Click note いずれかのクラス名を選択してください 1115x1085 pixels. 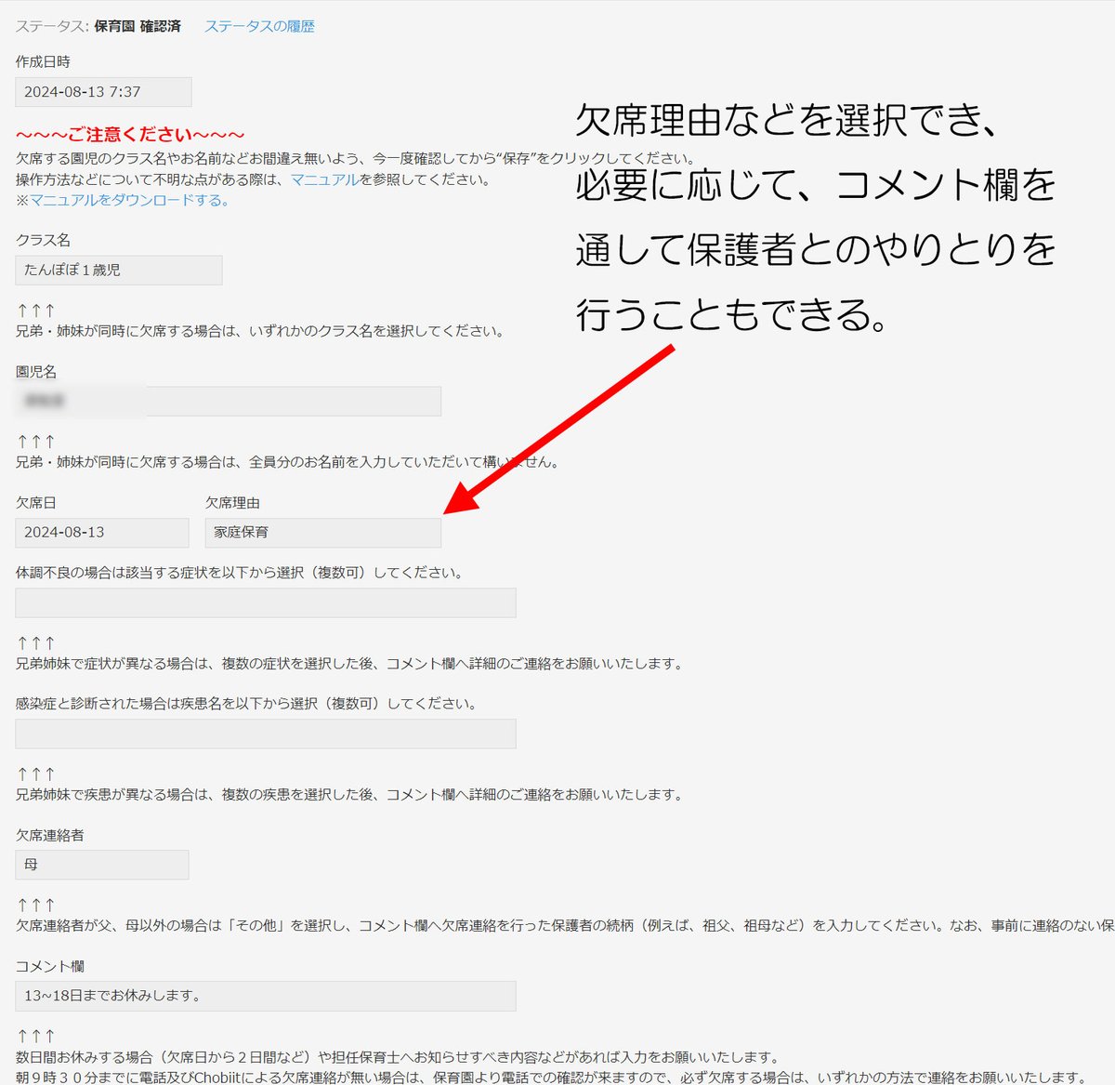pyautogui.click(x=261, y=331)
